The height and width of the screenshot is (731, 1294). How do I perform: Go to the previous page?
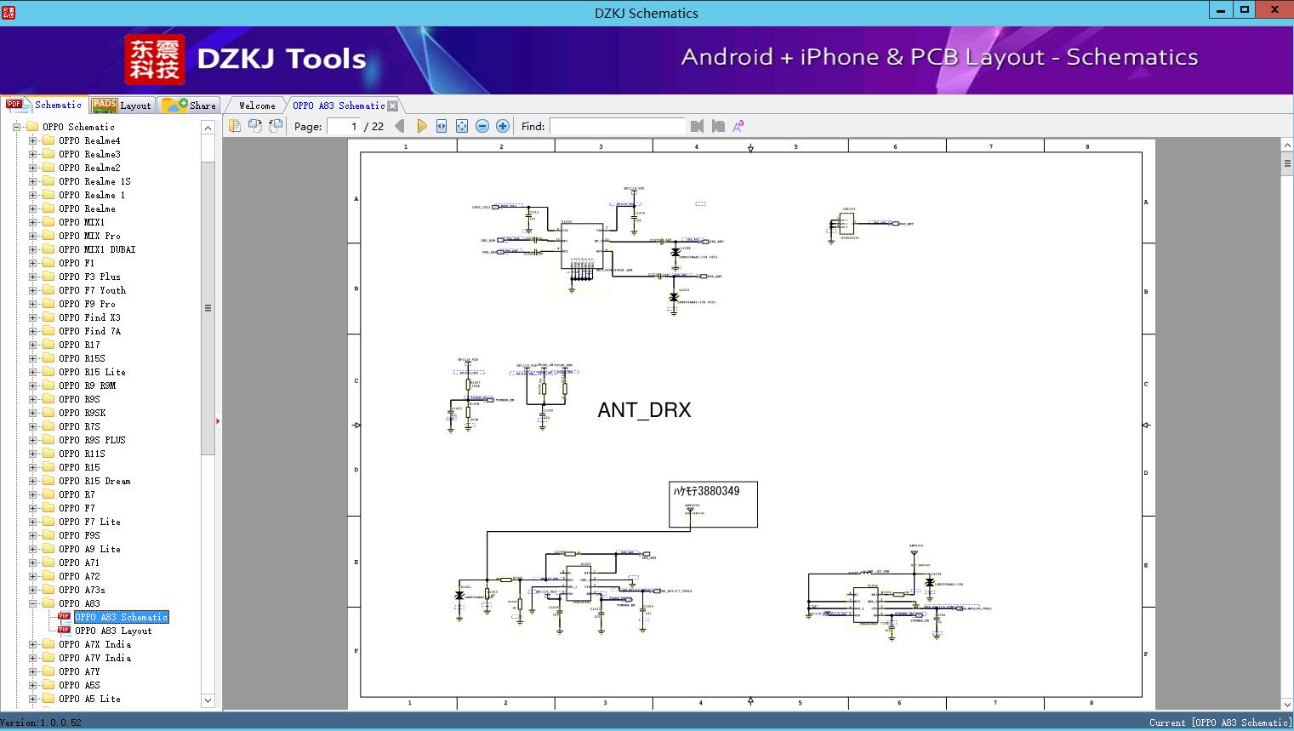click(400, 126)
